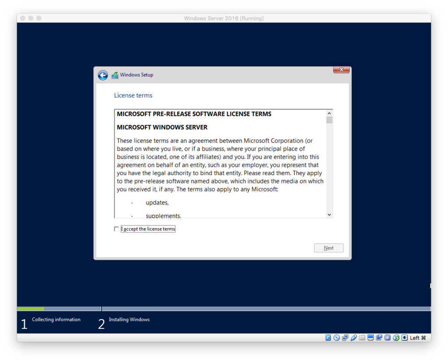The width and height of the screenshot is (448, 362).
Task: Open the hard disk activity indicator
Action: [x=328, y=337]
